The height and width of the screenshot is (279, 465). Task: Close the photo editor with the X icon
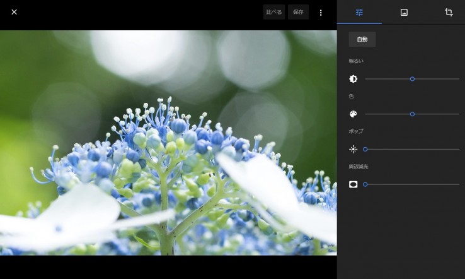pos(14,12)
